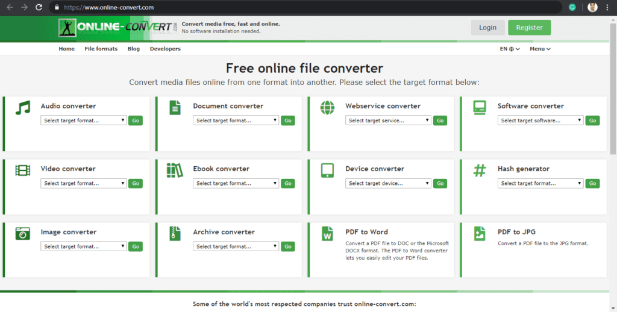Viewport: 617px width, 312px height.
Task: Go to the Developers menu item
Action: (x=165, y=49)
